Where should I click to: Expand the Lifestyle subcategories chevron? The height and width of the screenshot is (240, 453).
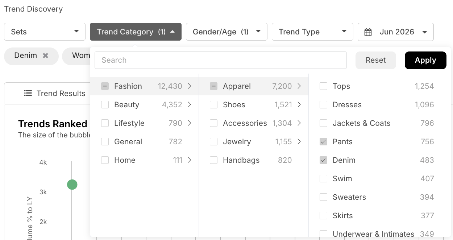click(190, 123)
